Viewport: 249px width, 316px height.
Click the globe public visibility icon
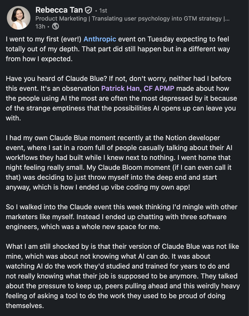tap(55, 26)
